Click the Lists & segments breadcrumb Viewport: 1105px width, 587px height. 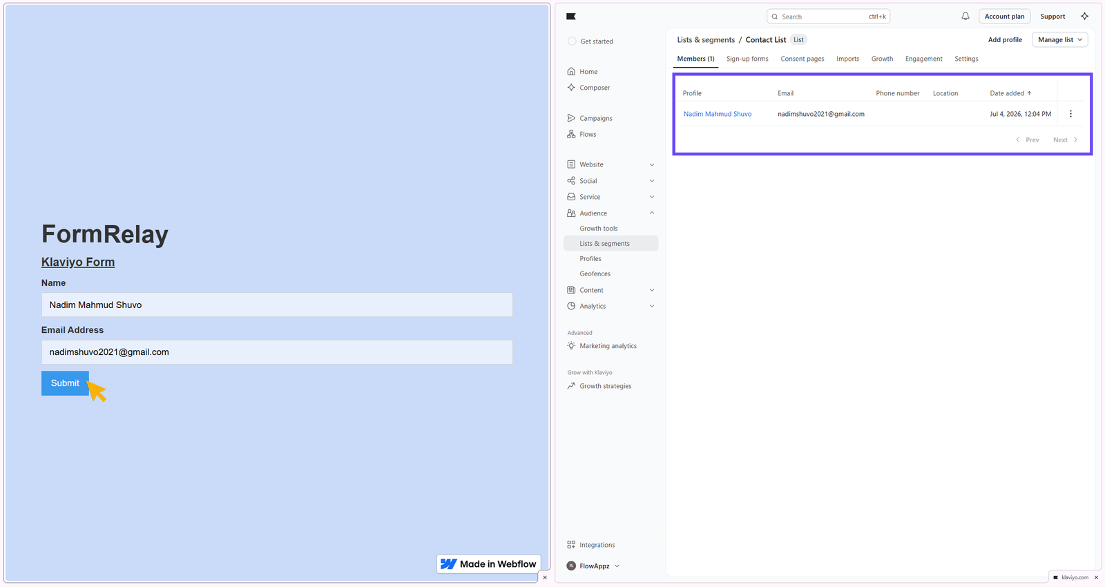[x=706, y=39]
